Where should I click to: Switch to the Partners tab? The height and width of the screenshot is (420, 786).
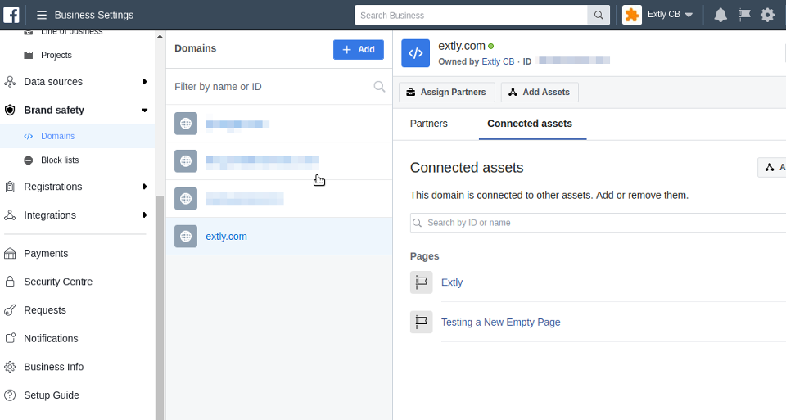(428, 124)
